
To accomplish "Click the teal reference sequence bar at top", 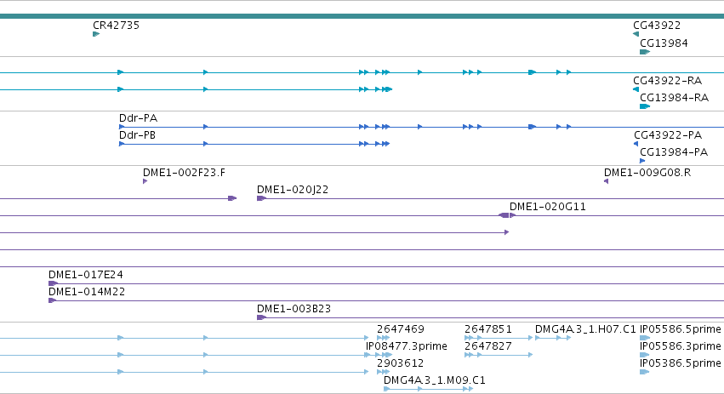I will coord(362,16).
